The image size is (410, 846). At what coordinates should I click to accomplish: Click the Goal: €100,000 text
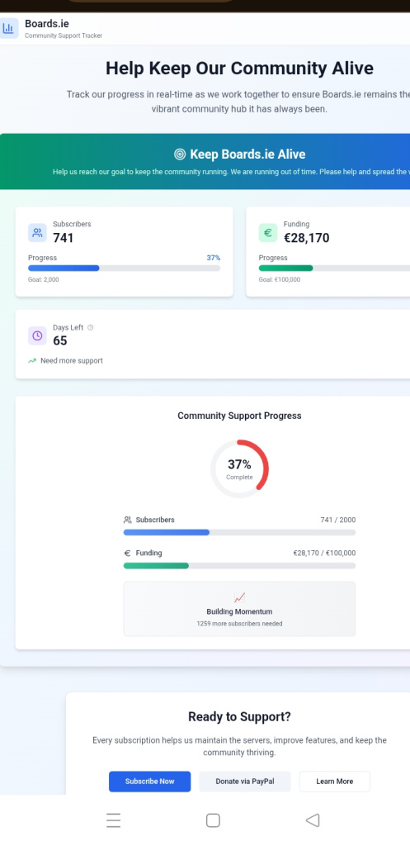click(x=280, y=279)
